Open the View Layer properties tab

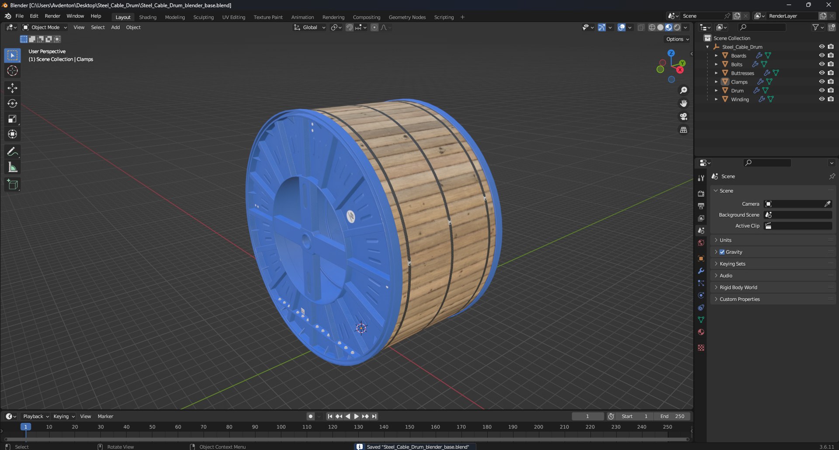(x=701, y=218)
